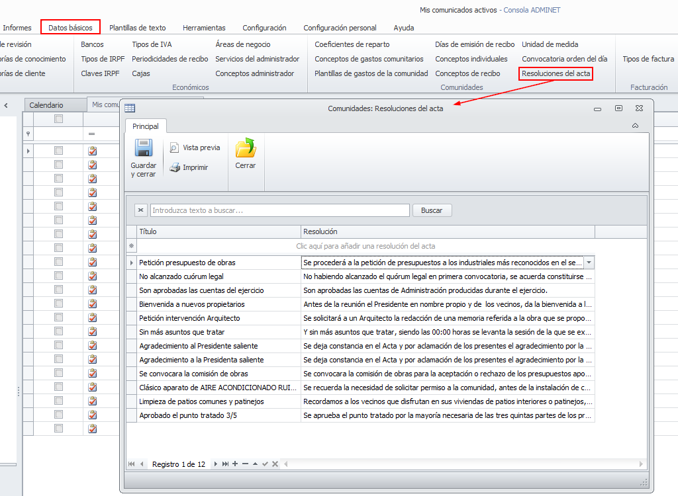Collapse the left side panel arrow
The height and width of the screenshot is (496, 678).
[6, 105]
